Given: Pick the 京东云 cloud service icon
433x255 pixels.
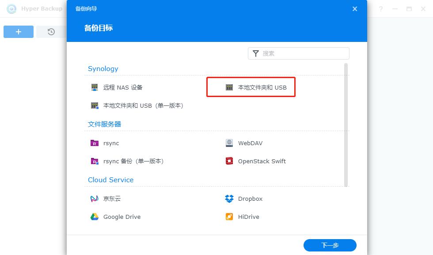Looking at the screenshot, I should coord(94,199).
